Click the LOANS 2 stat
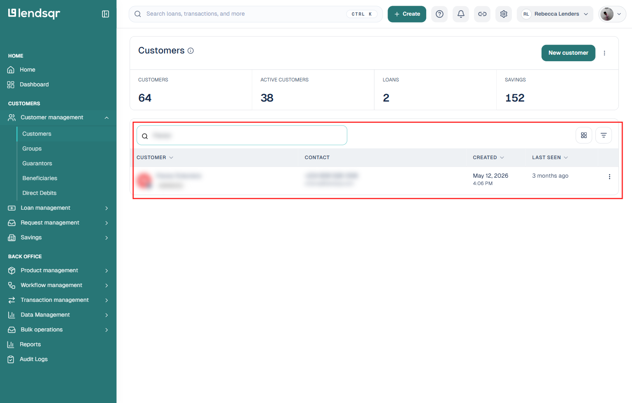Image resolution: width=632 pixels, height=403 pixels. pos(435,90)
